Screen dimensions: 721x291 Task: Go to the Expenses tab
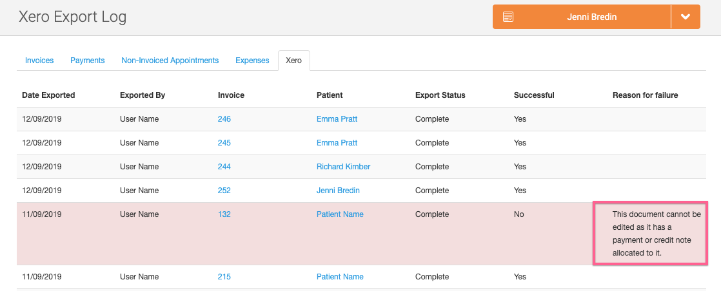pyautogui.click(x=252, y=61)
